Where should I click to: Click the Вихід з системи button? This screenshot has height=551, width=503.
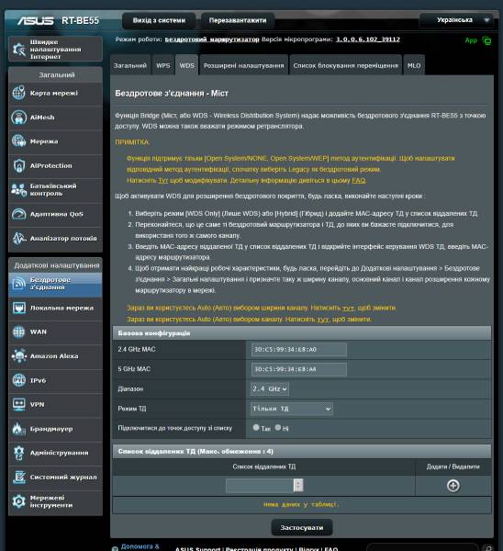tap(159, 20)
